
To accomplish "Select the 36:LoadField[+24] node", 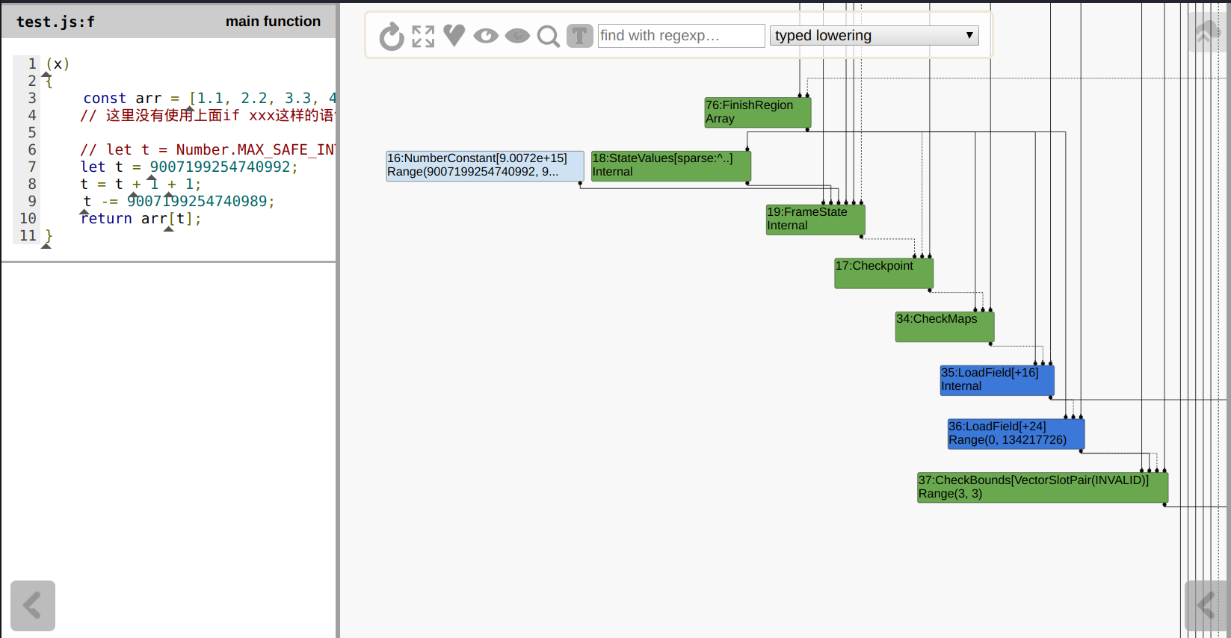I will tap(1016, 433).
